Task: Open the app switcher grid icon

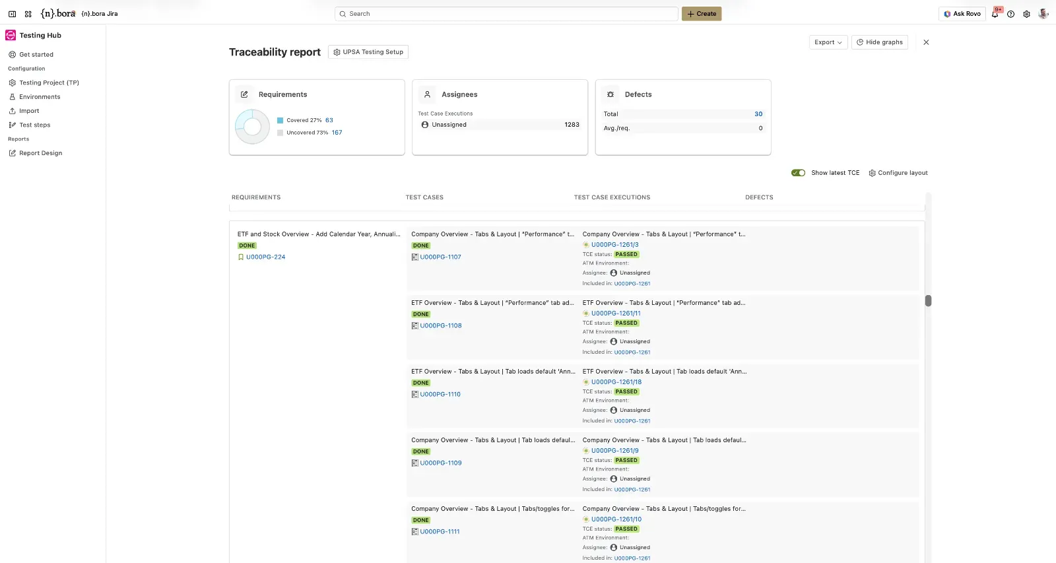Action: (28, 14)
